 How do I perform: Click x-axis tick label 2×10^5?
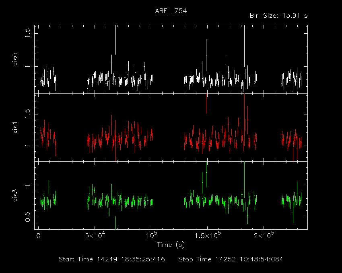[x=264, y=235]
